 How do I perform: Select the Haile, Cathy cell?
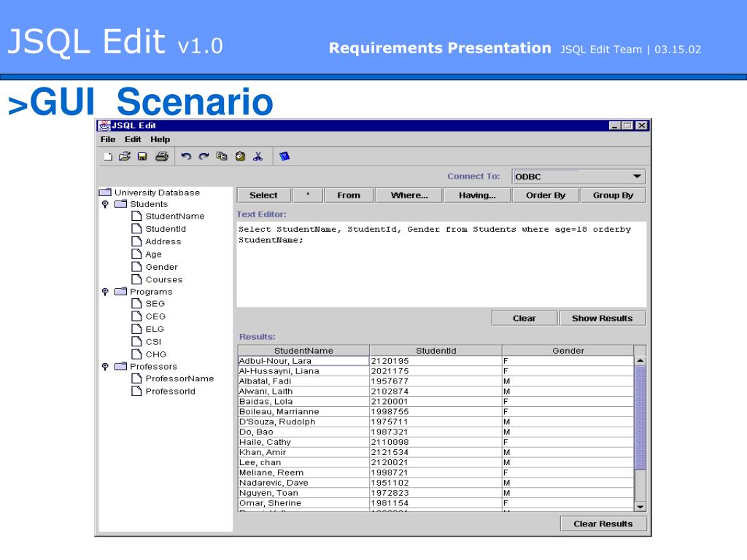tap(303, 442)
